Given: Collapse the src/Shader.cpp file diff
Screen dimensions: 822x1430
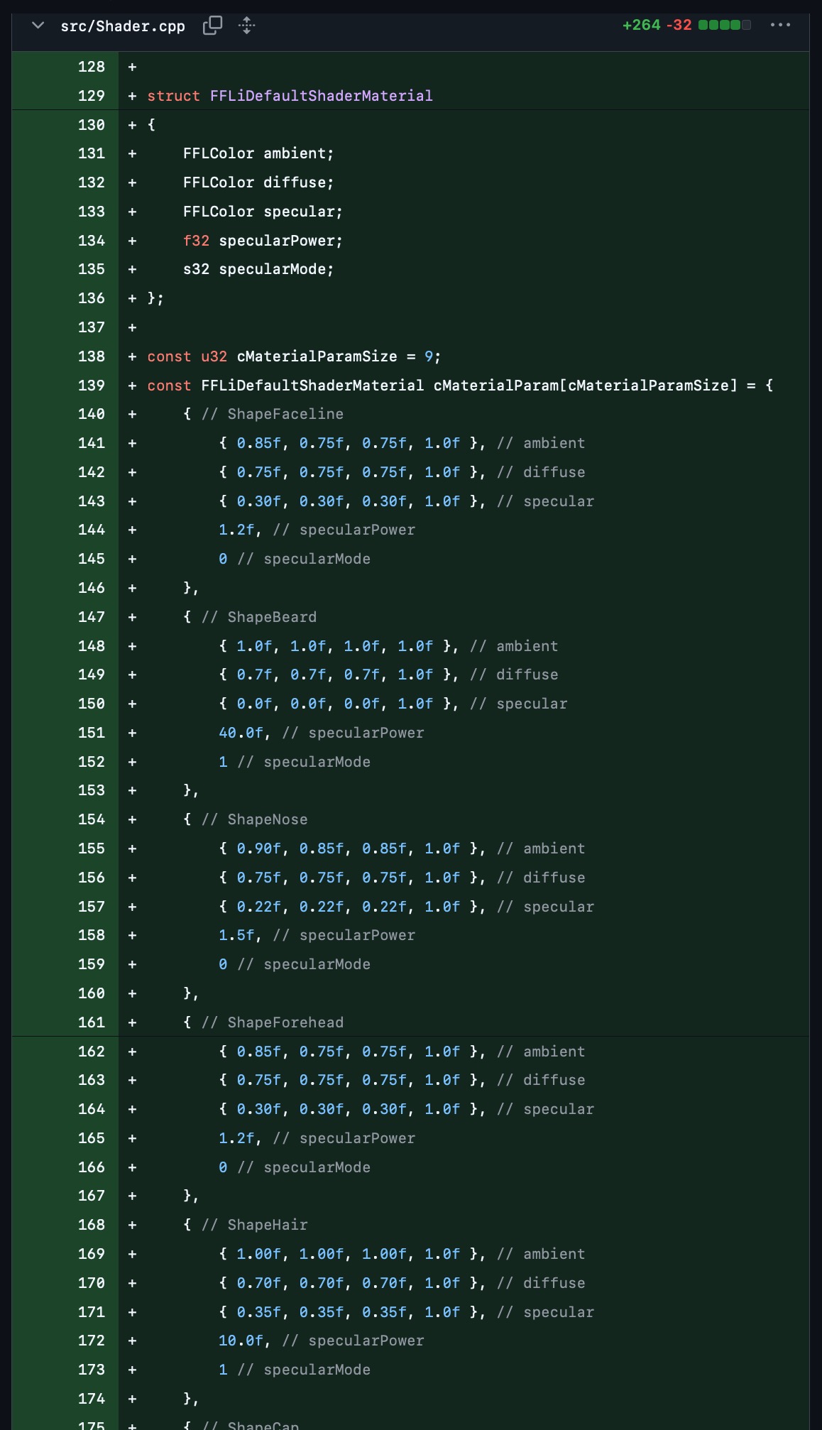Looking at the screenshot, I should pyautogui.click(x=38, y=26).
